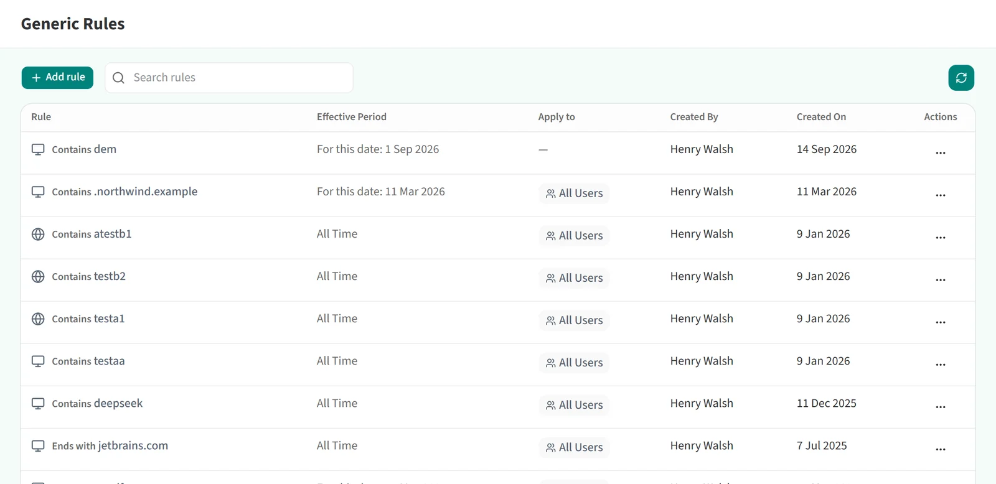The image size is (996, 484).
Task: Select rule text 'Contains .northwind.example'
Action: point(125,192)
